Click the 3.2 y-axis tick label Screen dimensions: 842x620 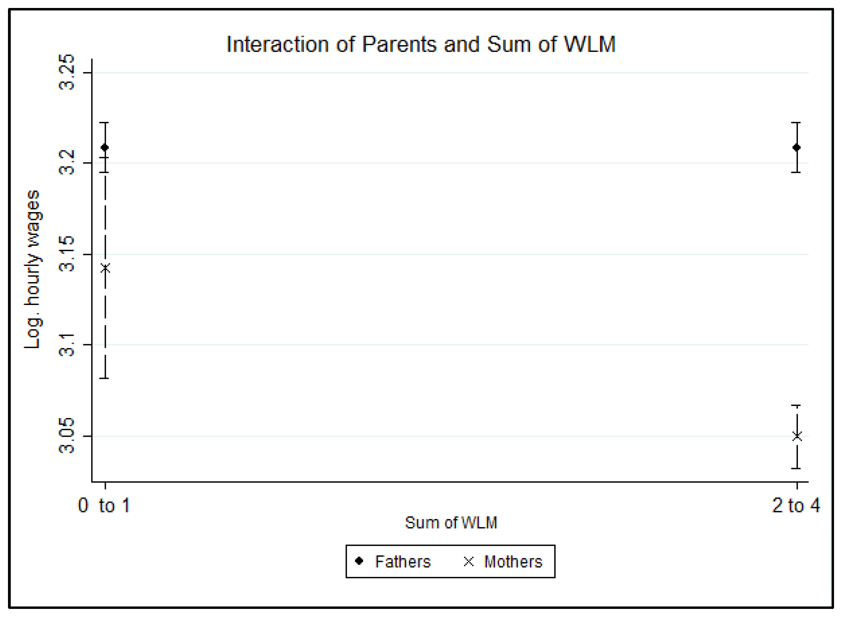67,162
